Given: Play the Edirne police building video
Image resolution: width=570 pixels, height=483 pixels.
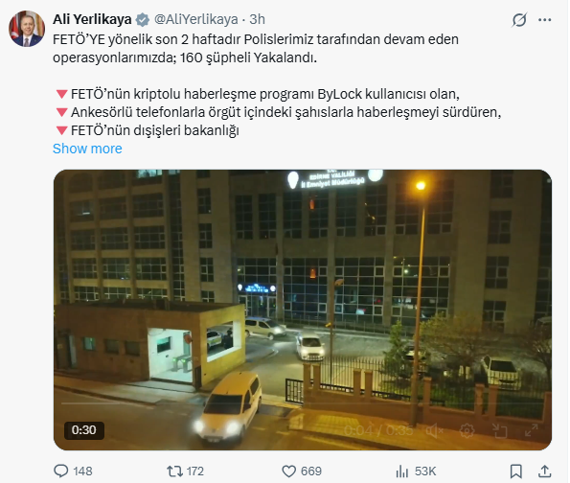Looking at the screenshot, I should pyautogui.click(x=303, y=310).
